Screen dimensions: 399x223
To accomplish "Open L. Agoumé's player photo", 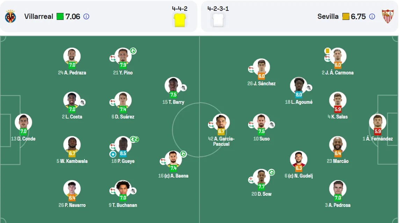I will tap(299, 85).
